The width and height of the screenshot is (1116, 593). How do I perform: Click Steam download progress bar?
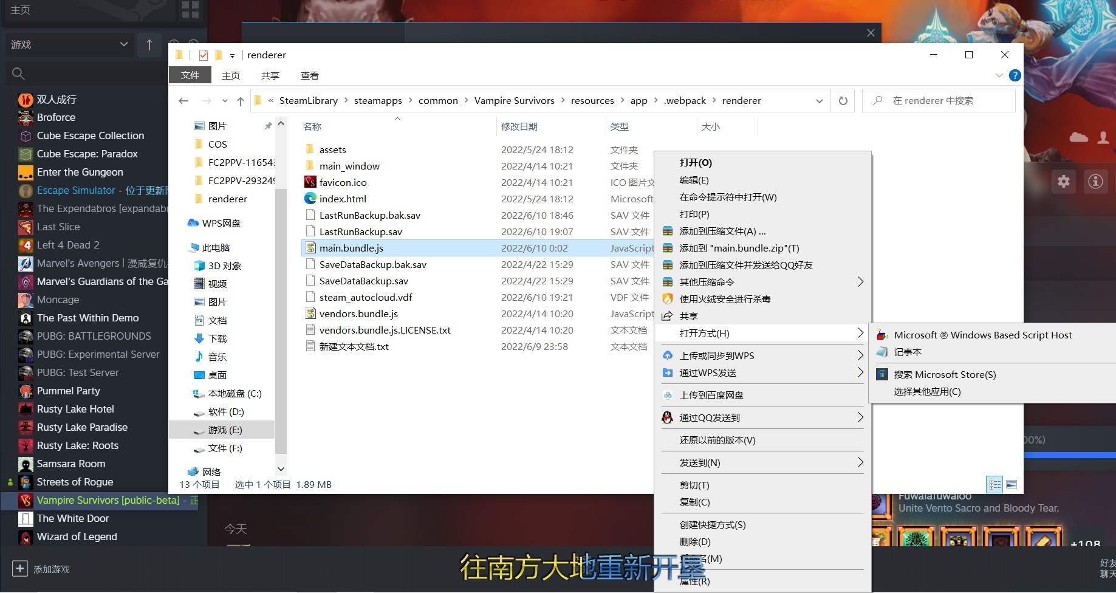click(x=1069, y=454)
